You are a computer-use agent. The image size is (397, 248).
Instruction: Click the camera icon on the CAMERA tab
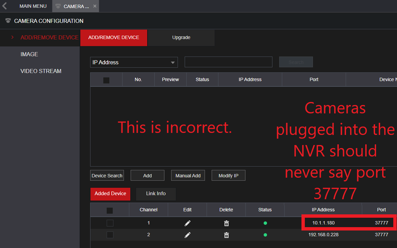click(58, 6)
